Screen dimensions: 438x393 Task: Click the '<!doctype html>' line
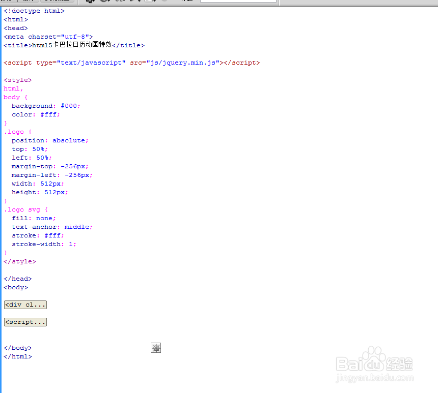tap(34, 11)
